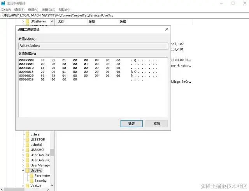Click the usbser folder icon
The image size is (249, 191).
(x=28, y=134)
